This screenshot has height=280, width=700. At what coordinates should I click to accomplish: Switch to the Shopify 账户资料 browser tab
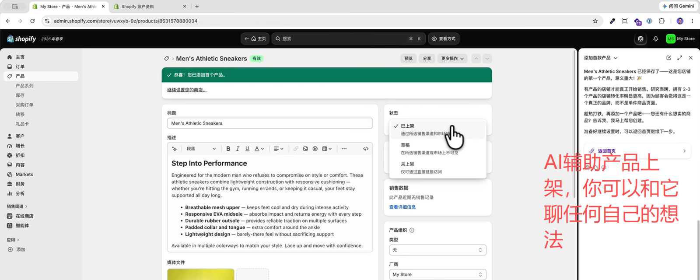[149, 7]
